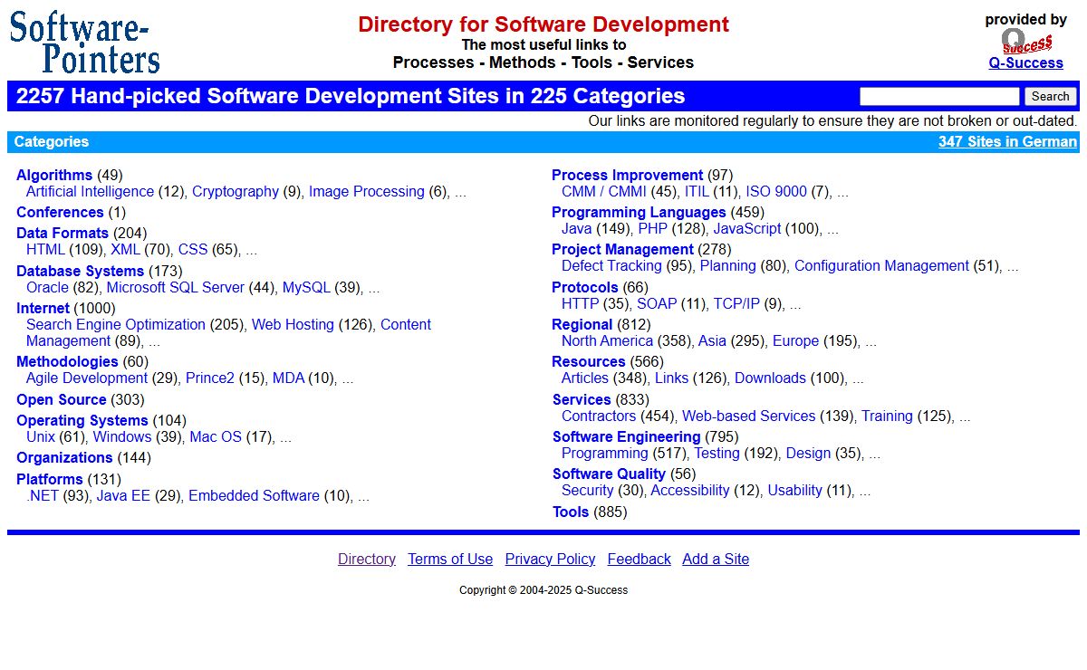The width and height of the screenshot is (1087, 670).
Task: Open the Image Processing subcategory
Action: (x=367, y=192)
